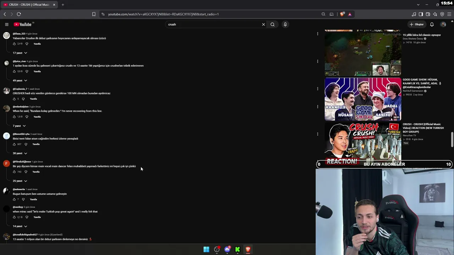The width and height of the screenshot is (454, 255).
Task: Open the Red Bull Gamerscon channel name
Action: 413,91
